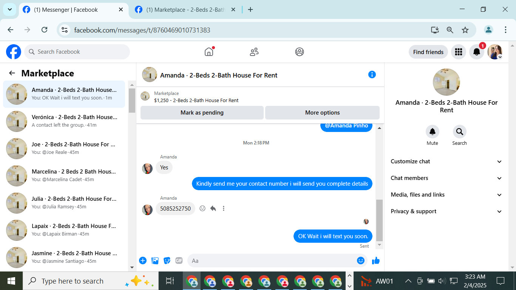Open Amanda conversation in chat list
The image size is (516, 290).
64,94
